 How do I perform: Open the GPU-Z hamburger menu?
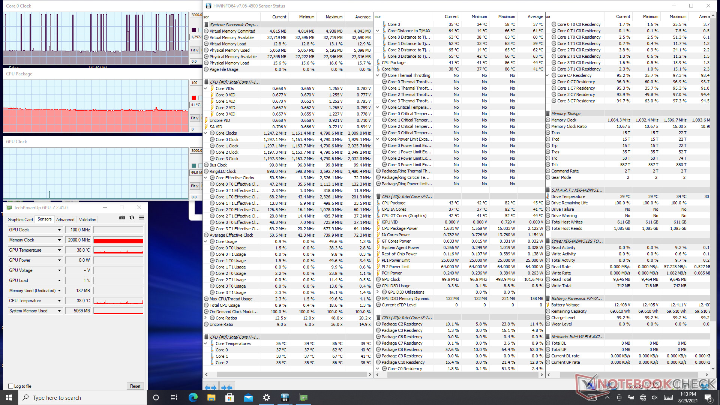[x=141, y=217]
